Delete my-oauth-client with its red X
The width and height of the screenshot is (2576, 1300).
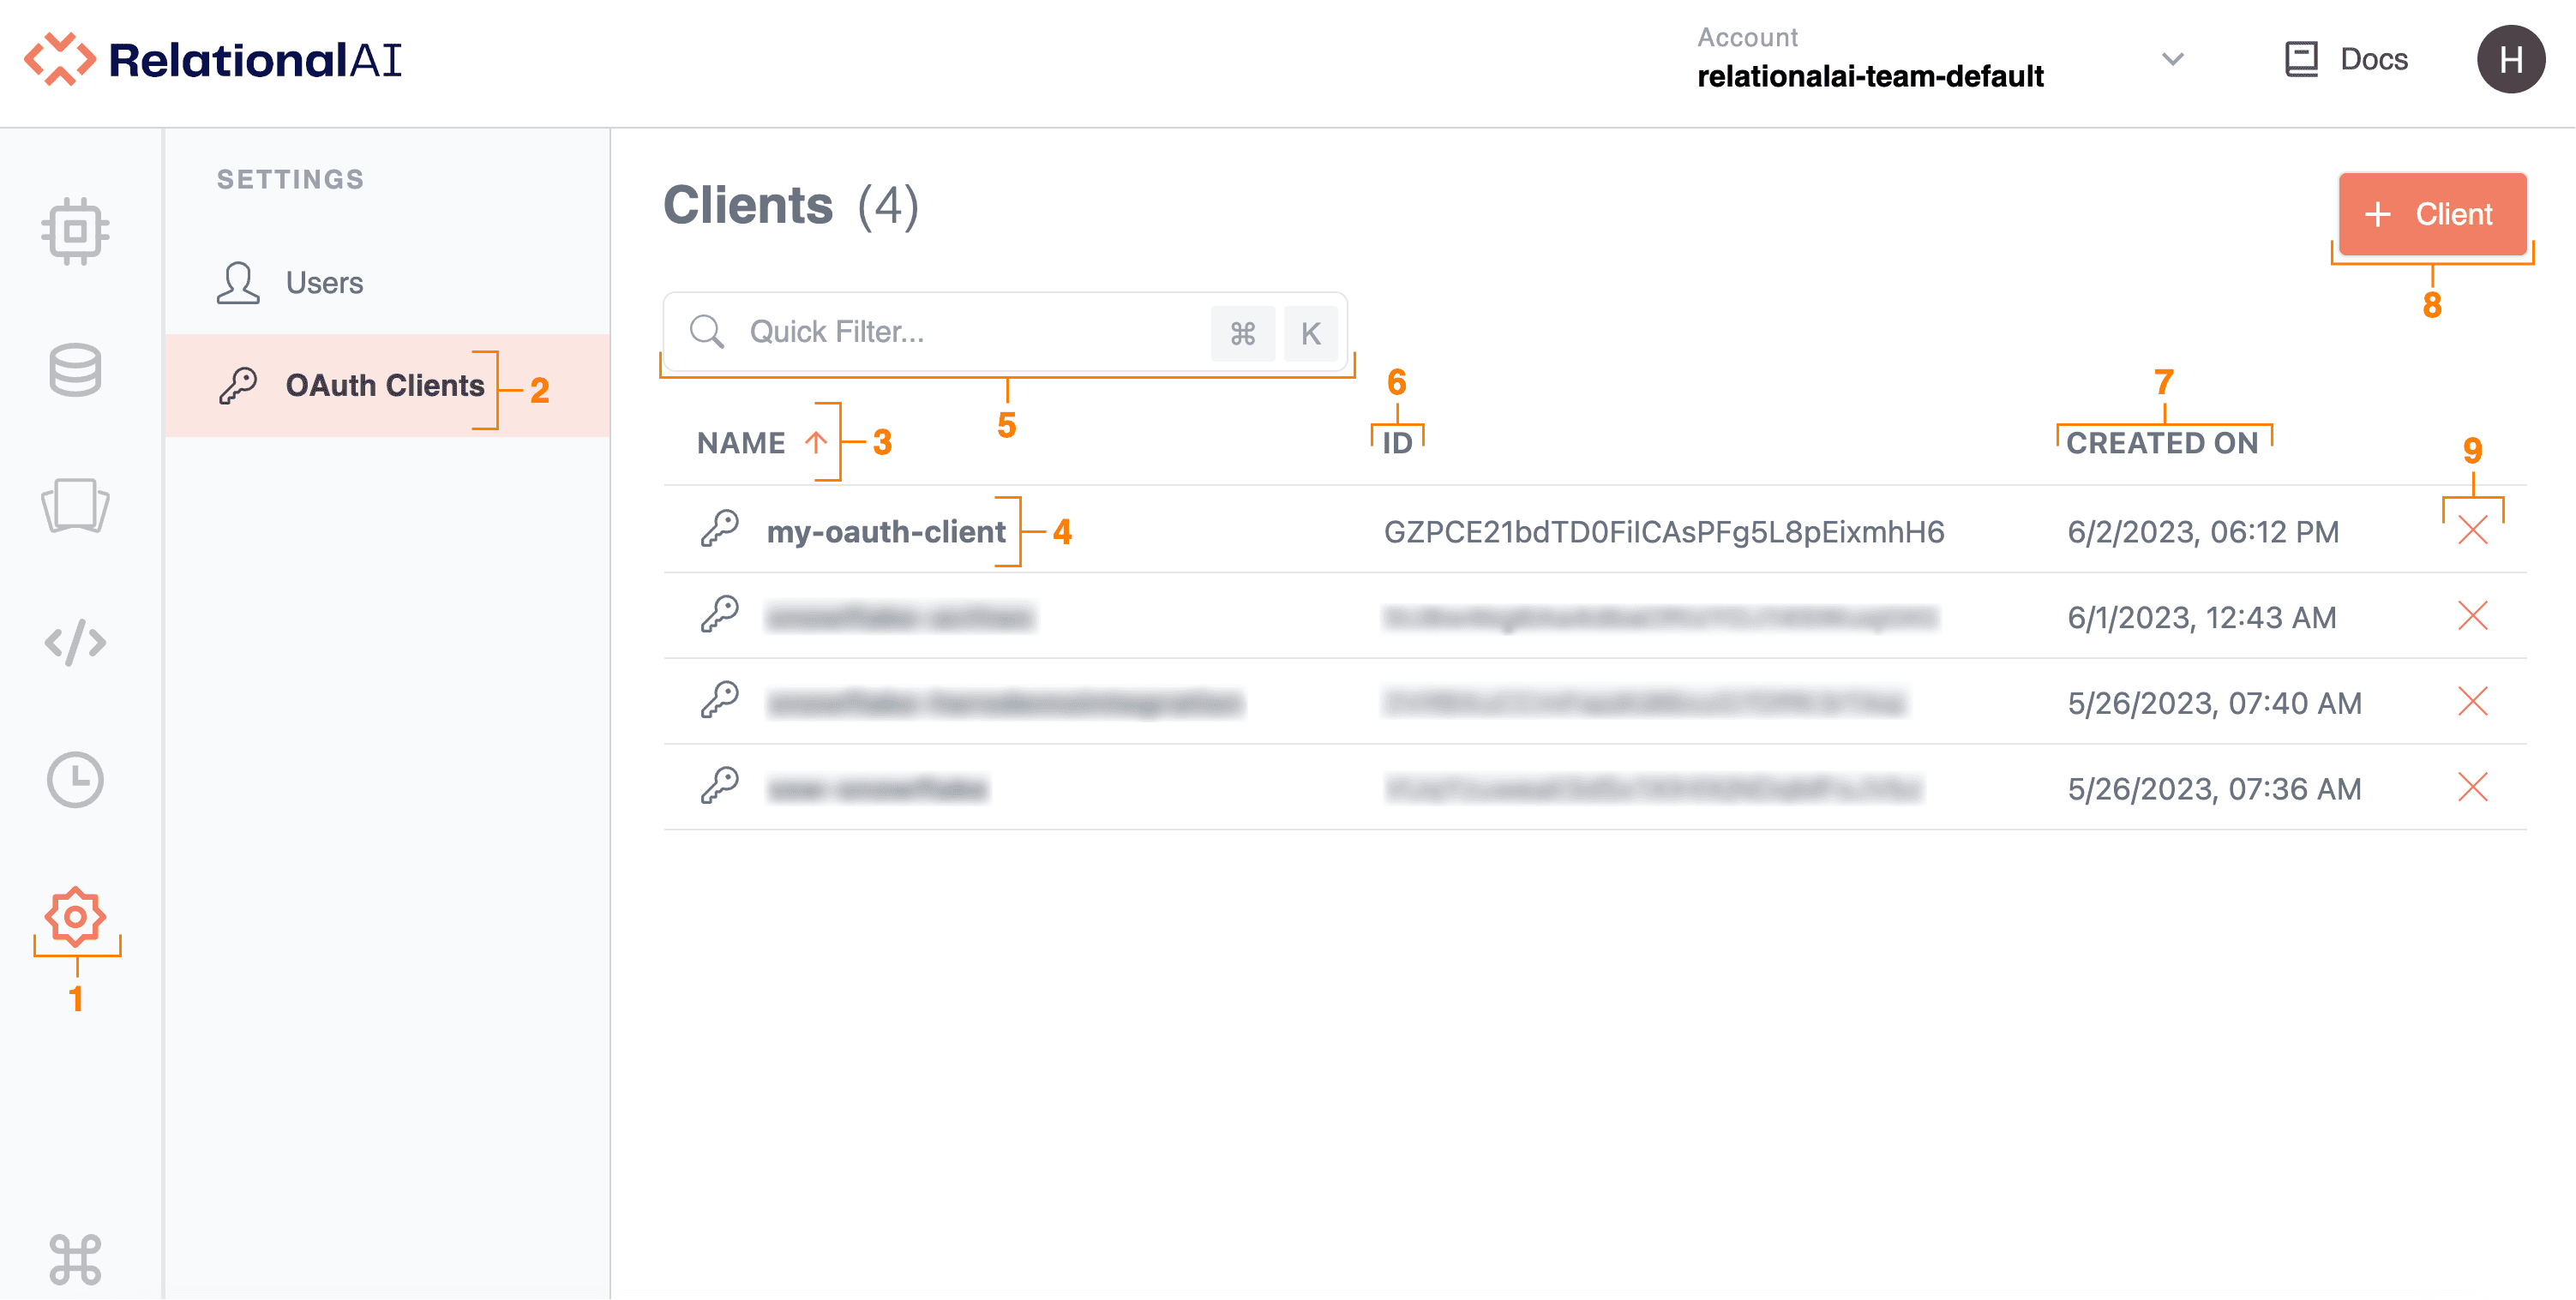2472,530
